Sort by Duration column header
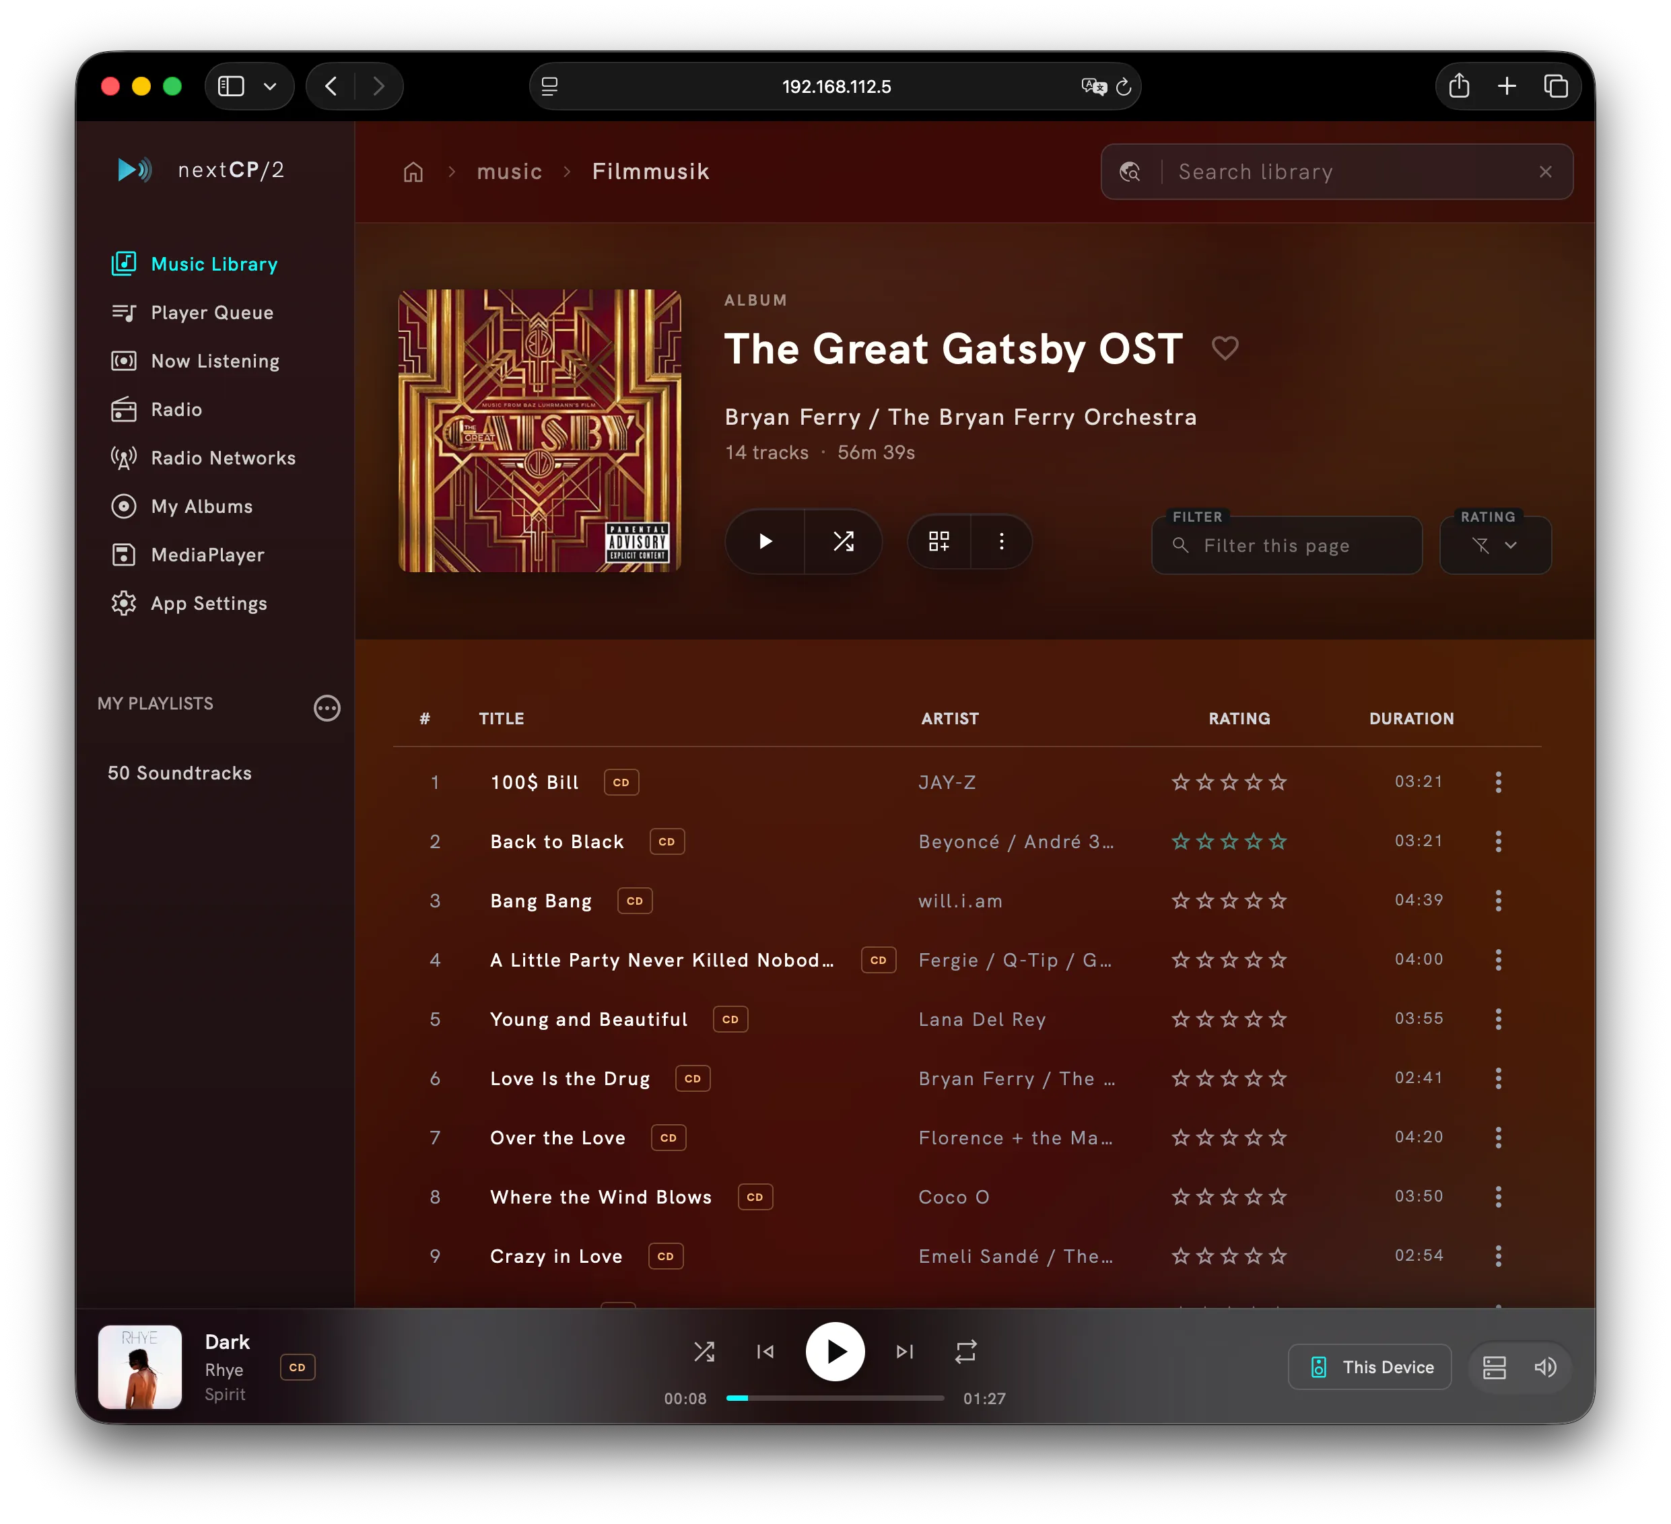Viewport: 1671px width, 1524px height. [x=1410, y=718]
